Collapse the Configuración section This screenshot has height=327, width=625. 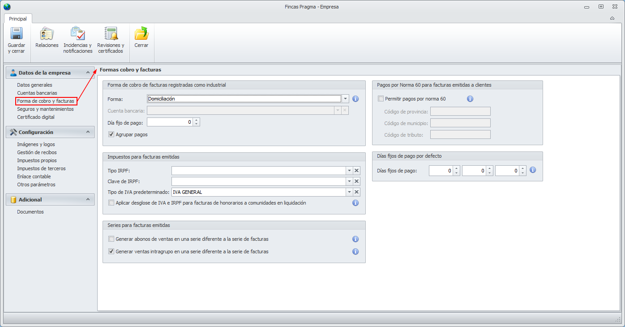(88, 132)
